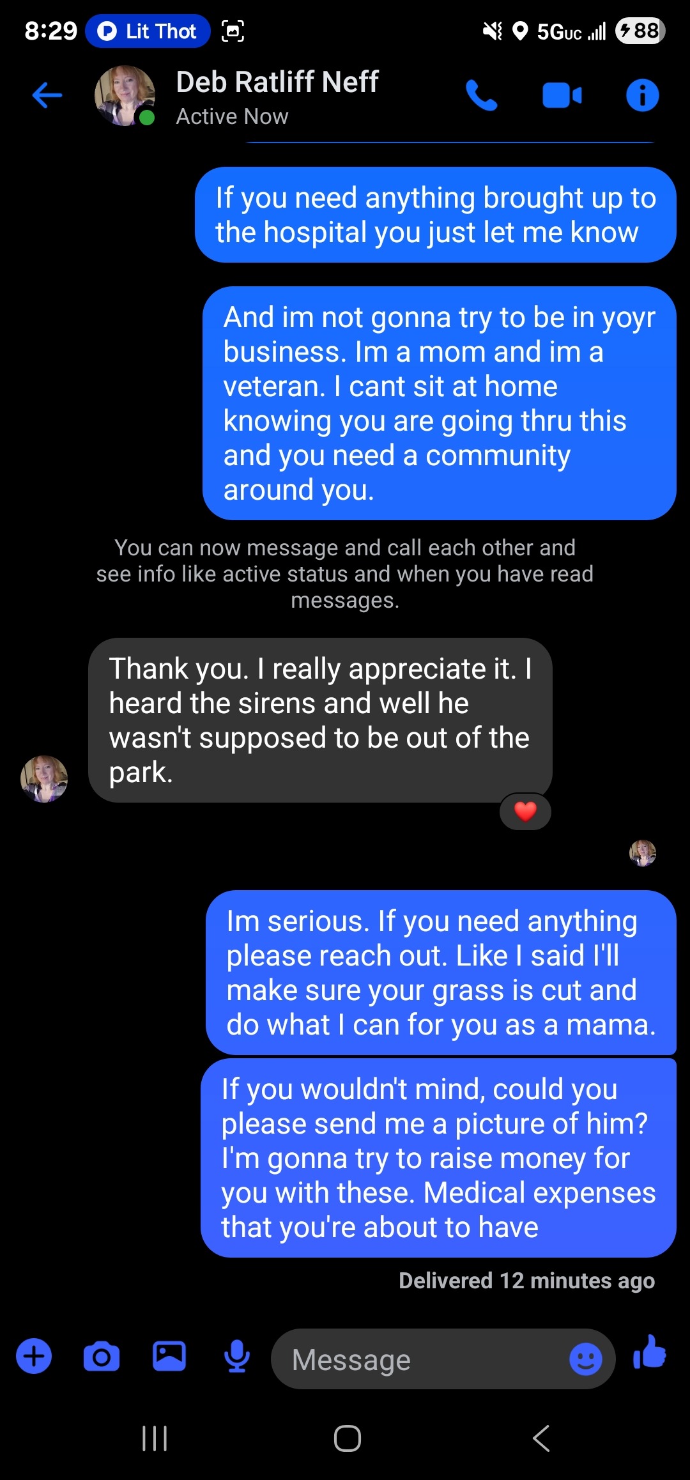Open conversation info details
Image resolution: width=690 pixels, height=1480 pixels.
[x=642, y=96]
